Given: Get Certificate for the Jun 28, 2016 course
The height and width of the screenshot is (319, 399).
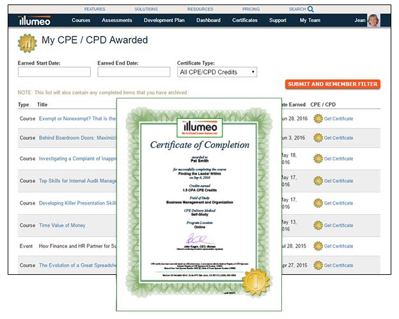Looking at the screenshot, I should (x=338, y=119).
